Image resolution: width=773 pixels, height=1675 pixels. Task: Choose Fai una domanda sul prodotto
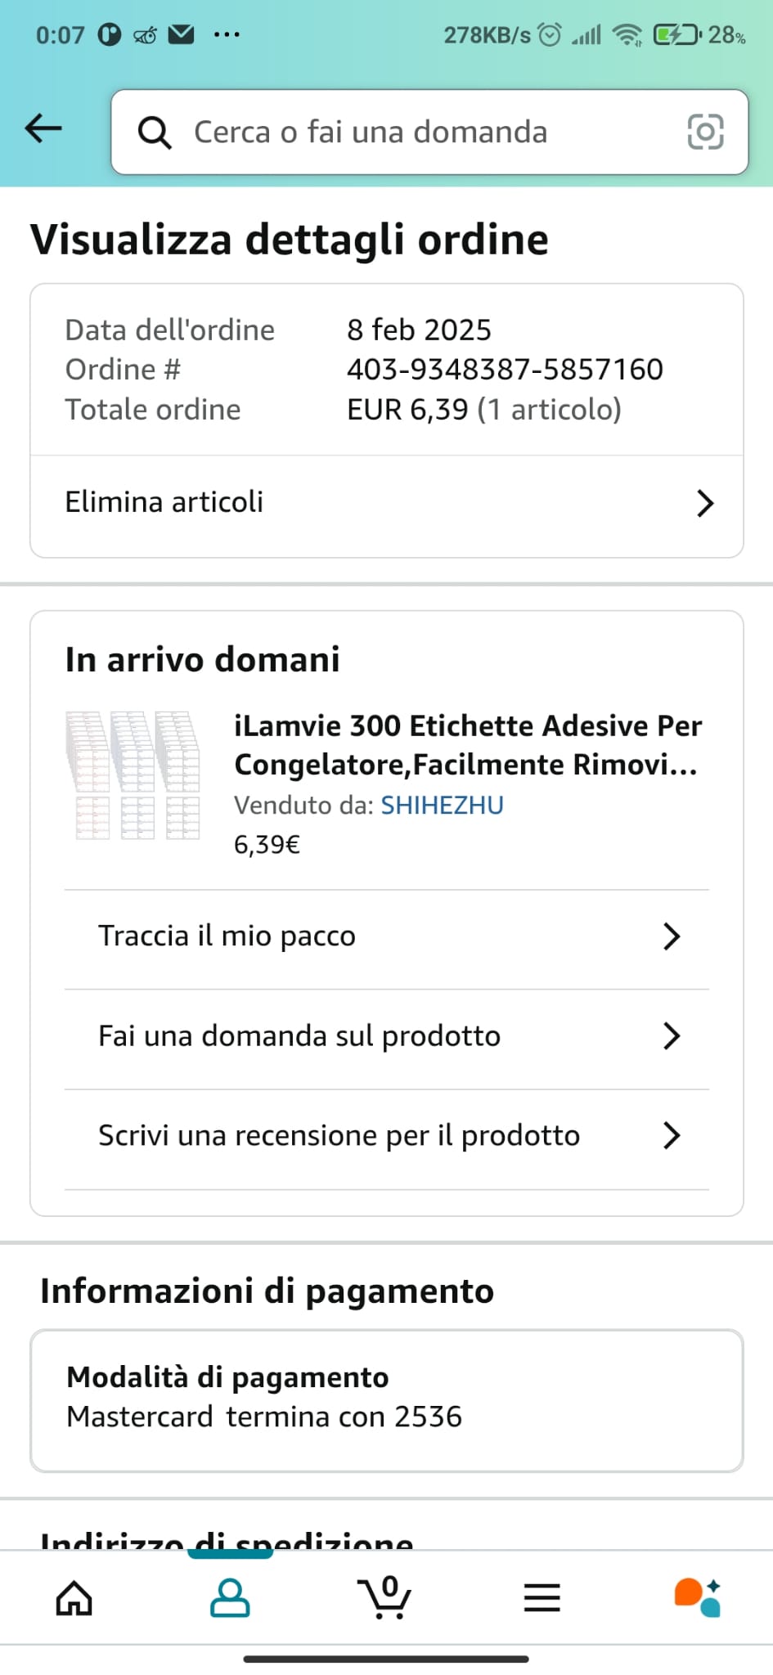(x=299, y=1036)
